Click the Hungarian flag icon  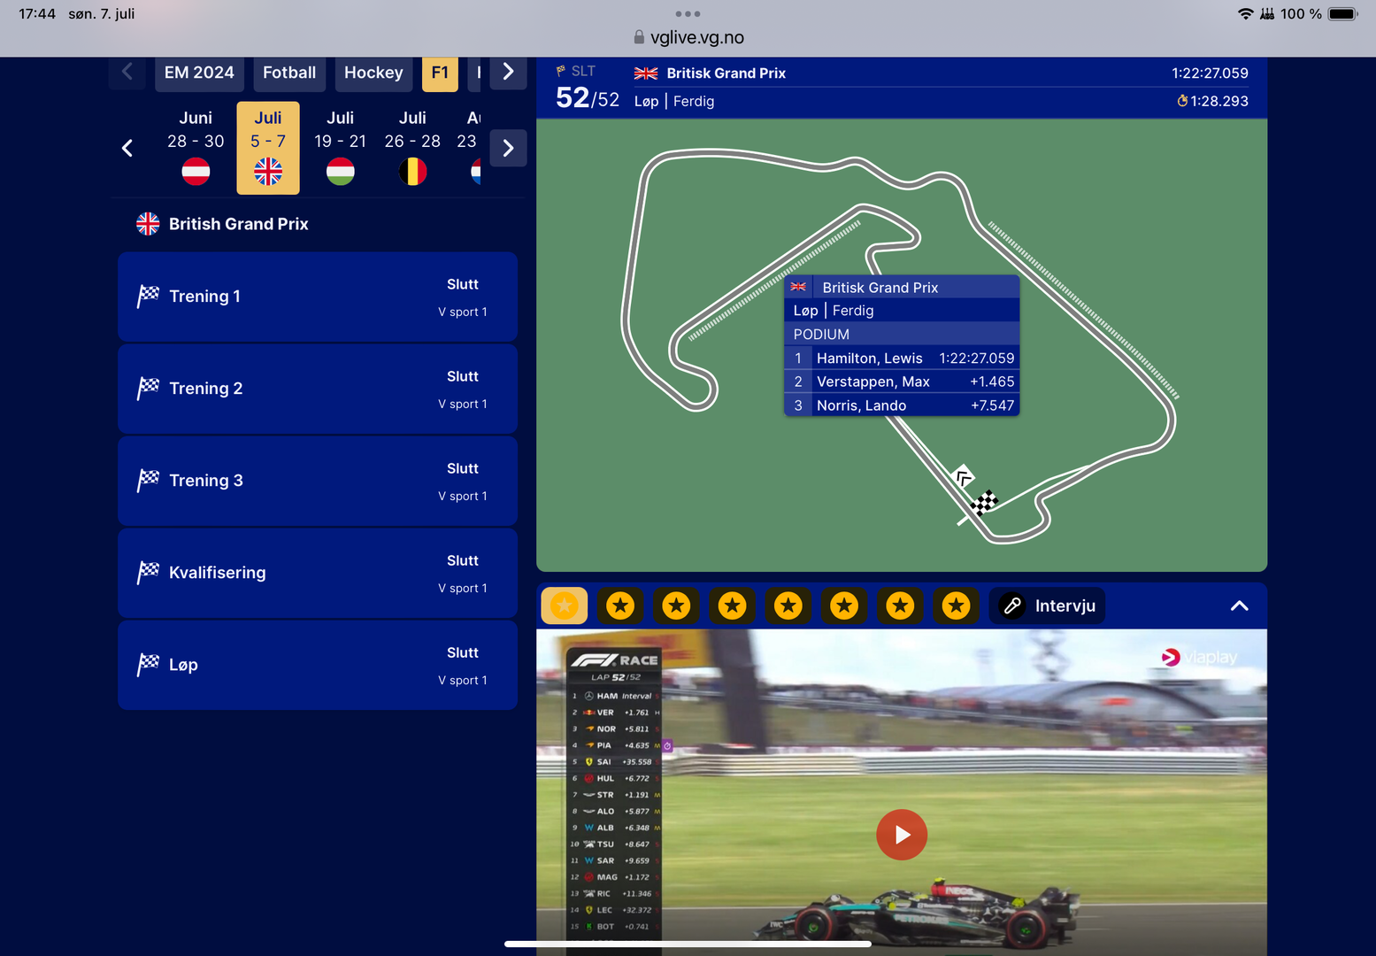point(341,171)
